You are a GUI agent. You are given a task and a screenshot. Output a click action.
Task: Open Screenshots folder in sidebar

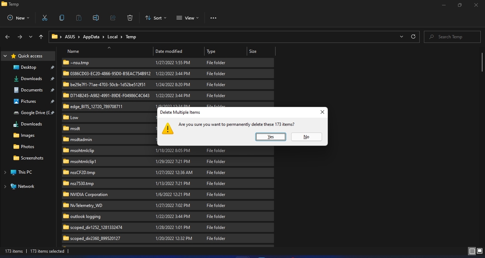(x=32, y=158)
